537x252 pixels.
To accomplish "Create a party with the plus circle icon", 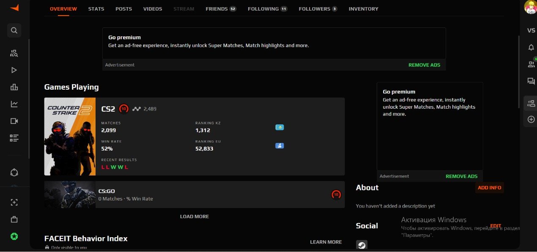I will [x=531, y=119].
